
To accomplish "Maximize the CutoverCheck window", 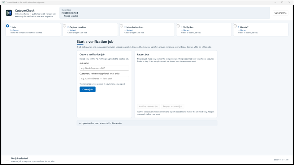I will (282, 2).
